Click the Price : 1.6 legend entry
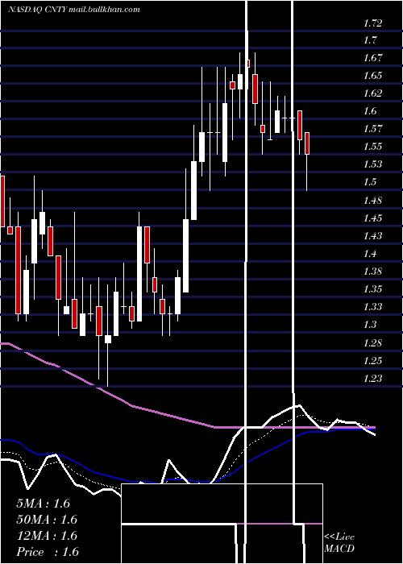403x564 pixels. coord(48,552)
